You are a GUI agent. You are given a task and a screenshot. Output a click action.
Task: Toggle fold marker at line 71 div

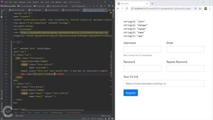pyautogui.click(x=13, y=87)
